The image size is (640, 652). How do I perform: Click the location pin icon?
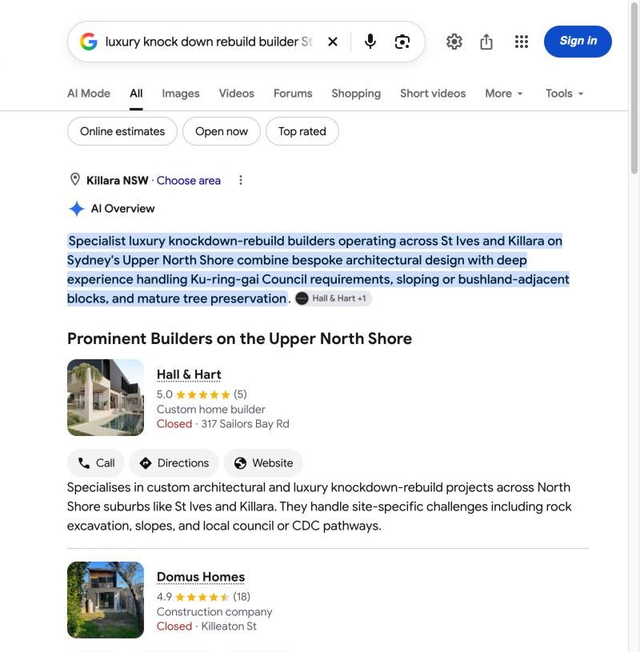(x=75, y=180)
